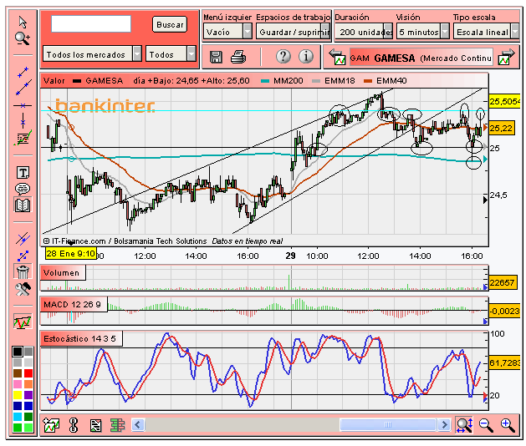Click the zoom out magnifier minus icon
Viewport: 526px width, 446px height.
(x=486, y=425)
